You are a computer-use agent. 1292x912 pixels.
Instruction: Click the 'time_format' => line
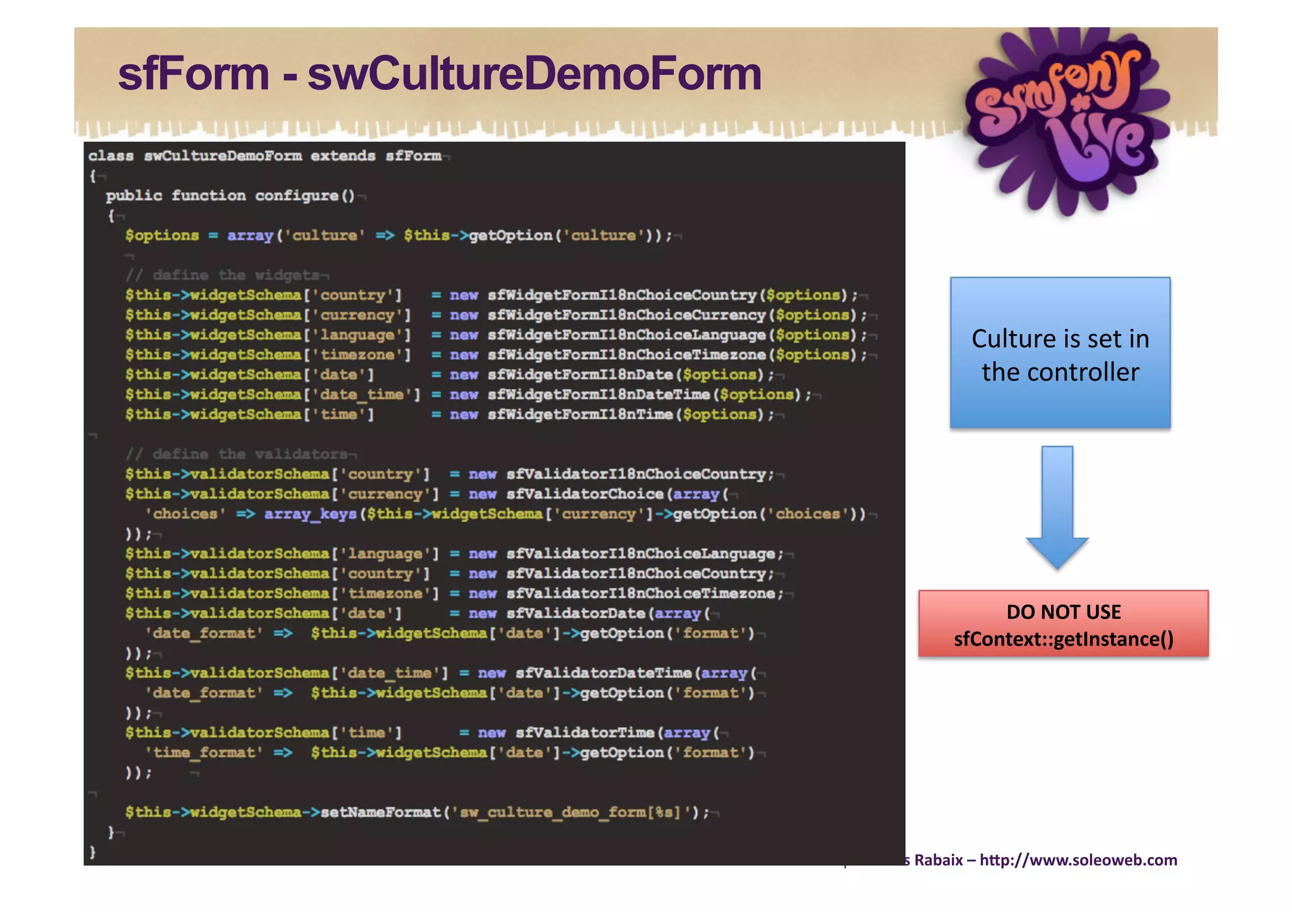click(450, 752)
